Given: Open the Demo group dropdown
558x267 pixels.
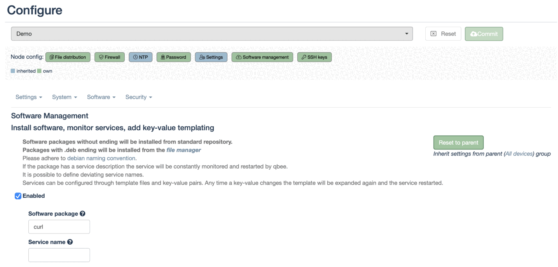Looking at the screenshot, I should [212, 34].
